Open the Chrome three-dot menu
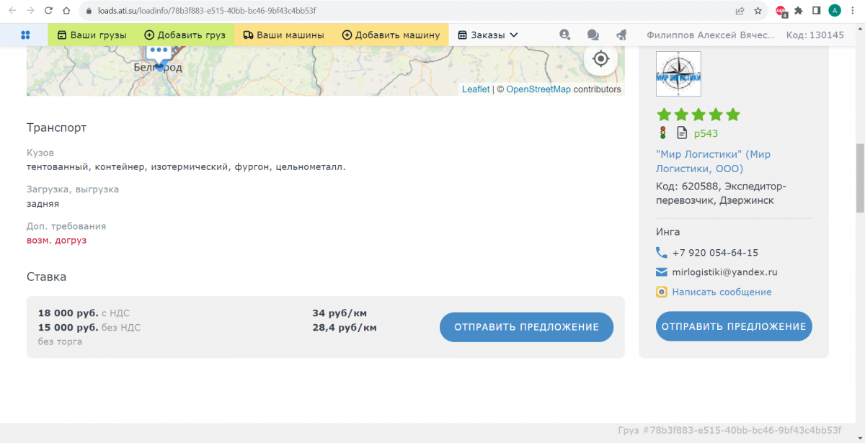 (853, 11)
